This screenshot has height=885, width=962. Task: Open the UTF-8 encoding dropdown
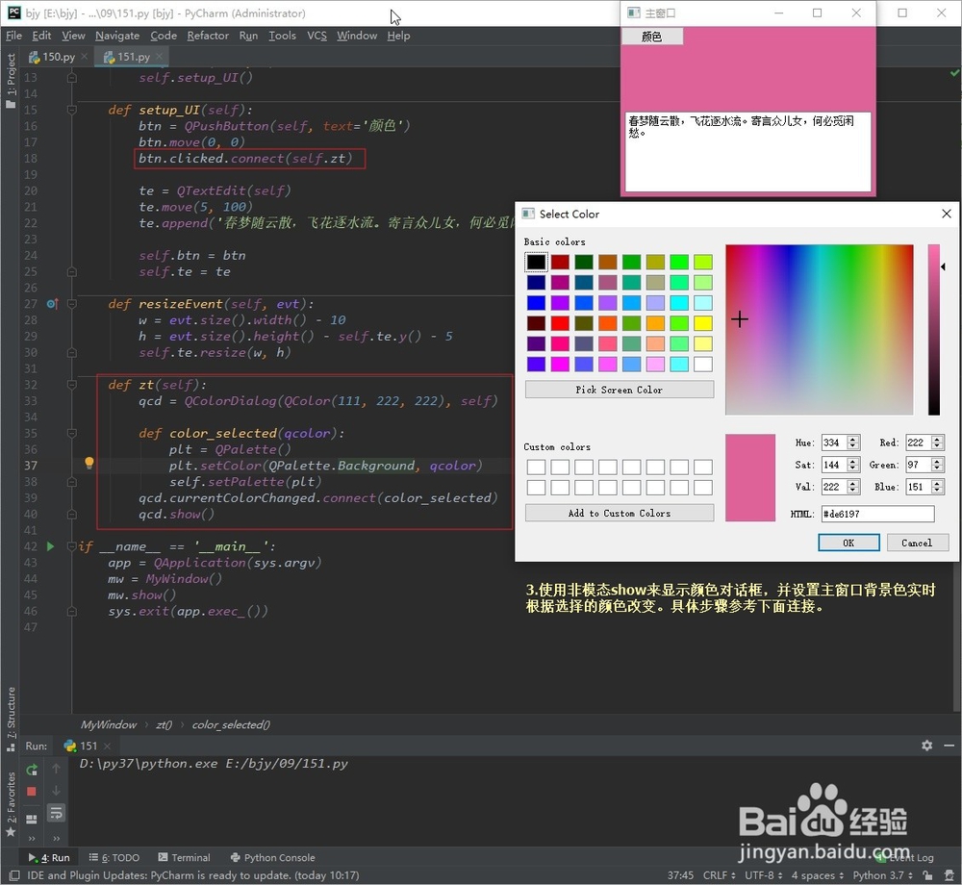point(764,875)
